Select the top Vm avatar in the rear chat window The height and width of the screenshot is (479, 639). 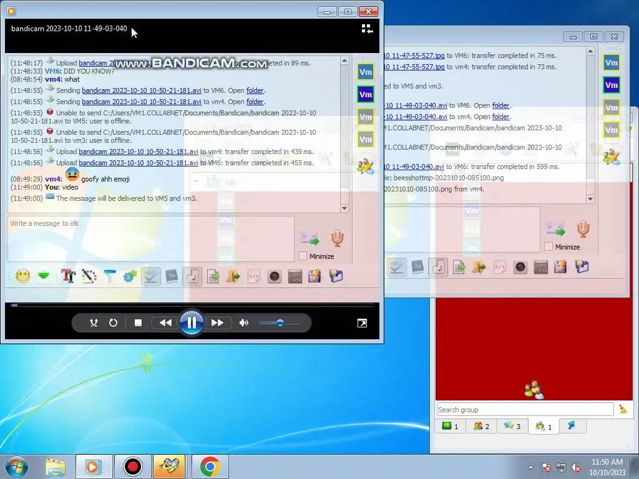[x=612, y=63]
